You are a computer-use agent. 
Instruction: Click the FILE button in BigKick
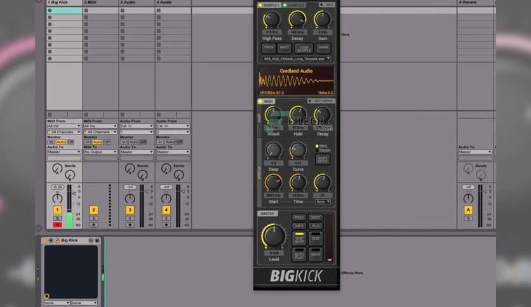315,226
